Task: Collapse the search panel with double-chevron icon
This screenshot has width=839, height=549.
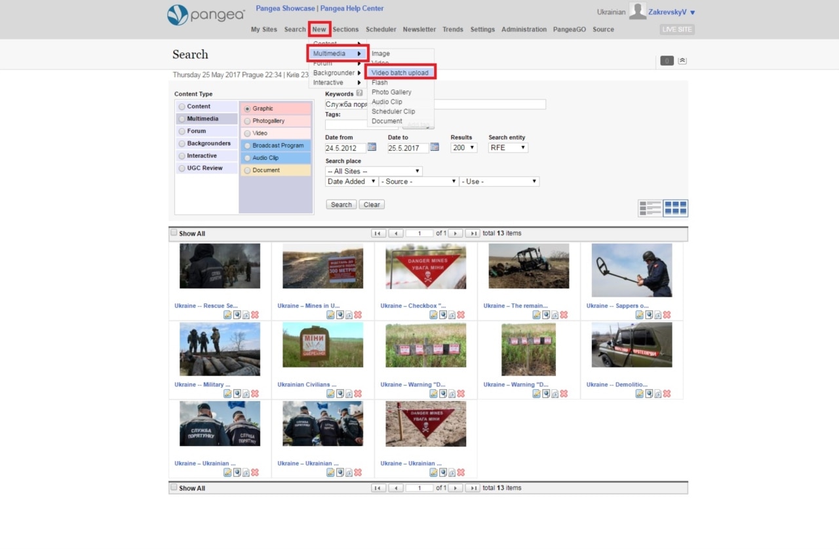Action: (682, 61)
